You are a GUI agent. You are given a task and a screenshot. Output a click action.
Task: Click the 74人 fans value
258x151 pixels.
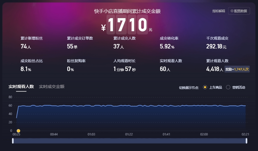pyautogui.click(x=26, y=46)
